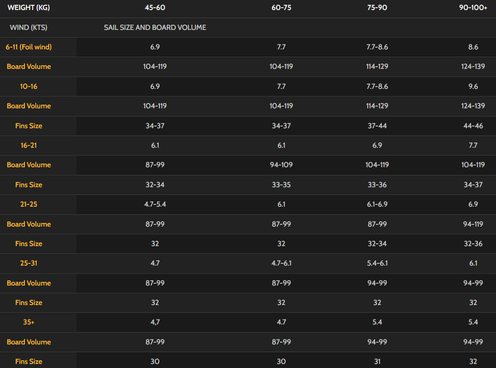Select the 4.7-5.4 sail size cell

click(x=155, y=204)
